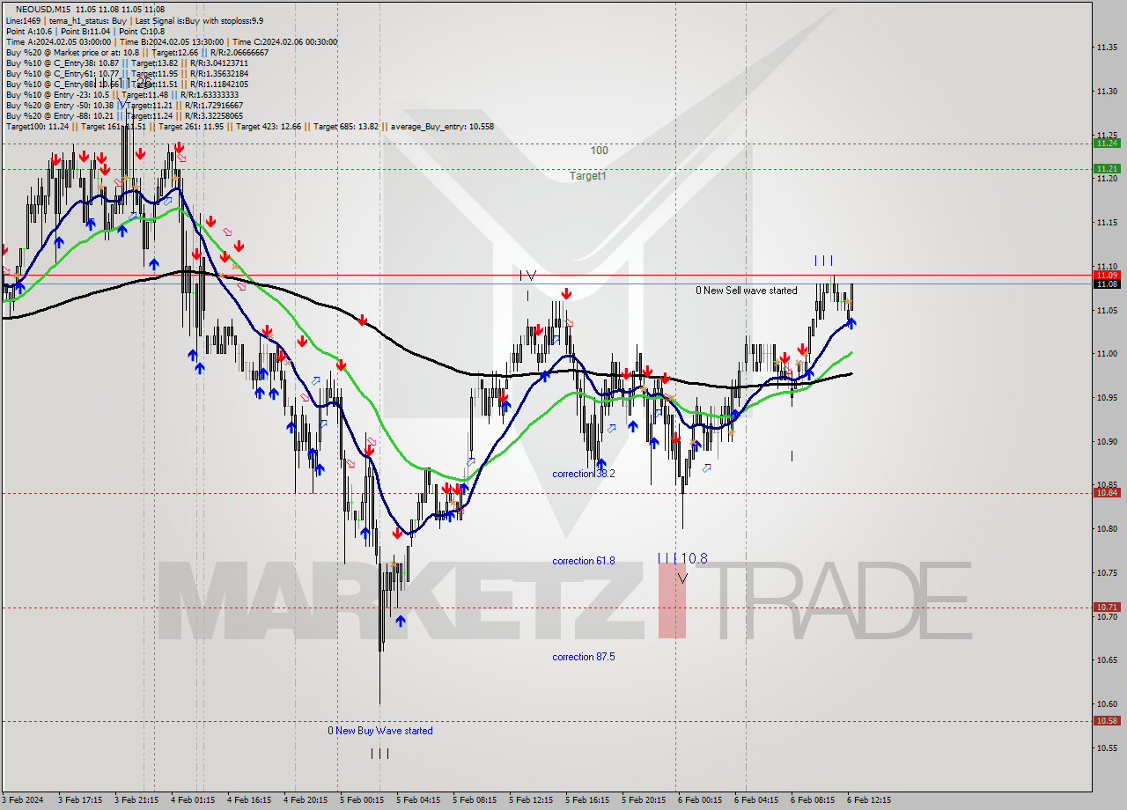
Task: Click the '0 New Sell wave started' label
Action: tap(746, 291)
